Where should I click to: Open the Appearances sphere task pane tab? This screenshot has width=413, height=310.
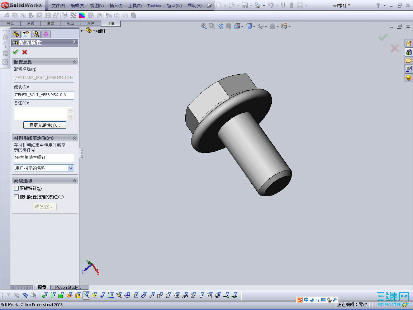point(408,77)
